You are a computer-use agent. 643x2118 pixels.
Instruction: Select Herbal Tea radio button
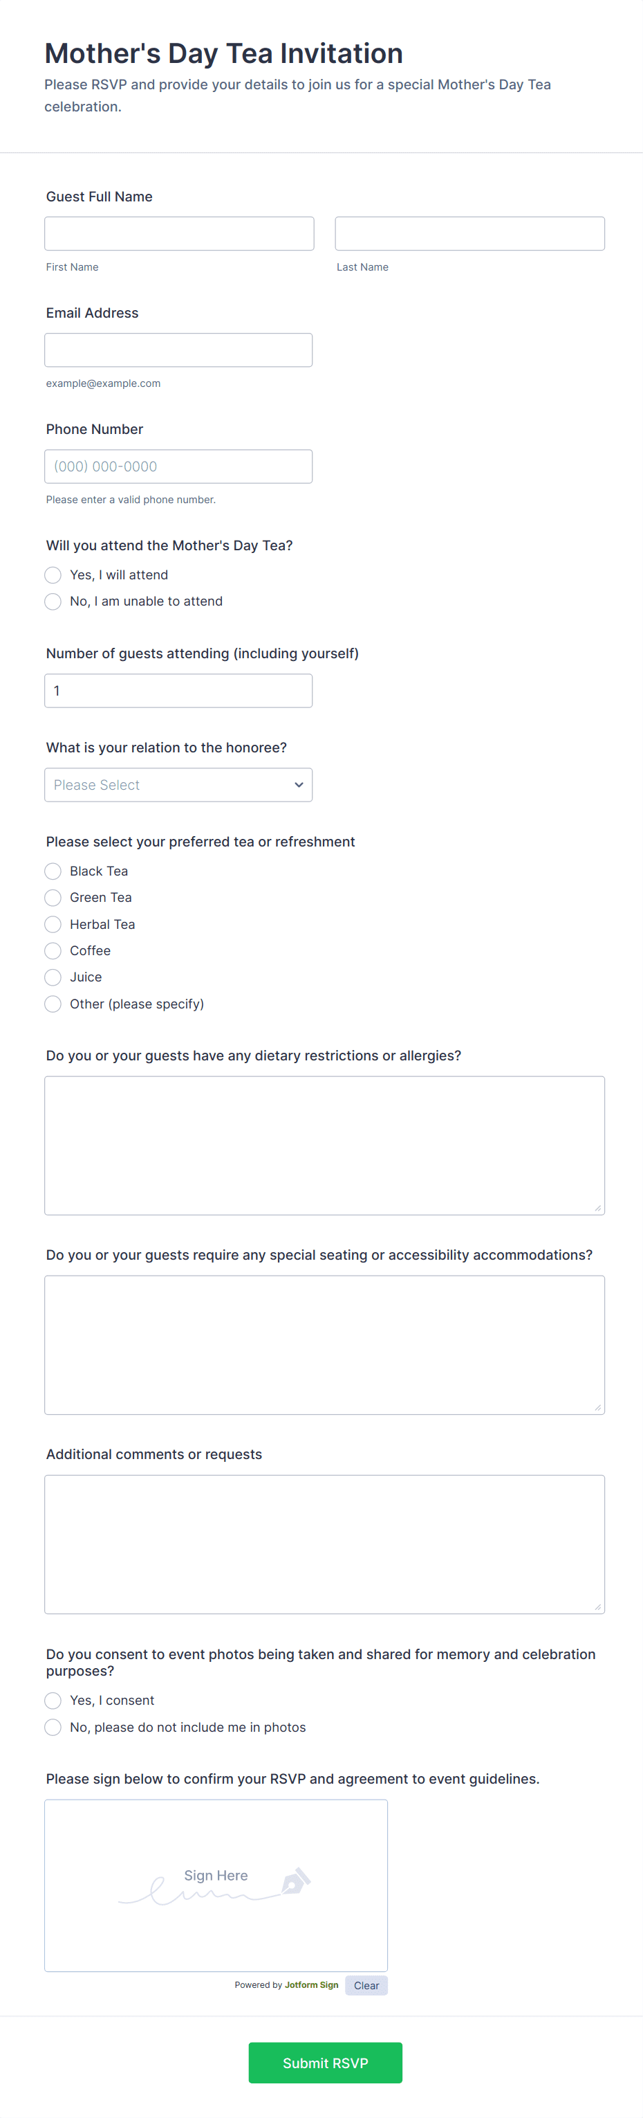click(x=53, y=924)
